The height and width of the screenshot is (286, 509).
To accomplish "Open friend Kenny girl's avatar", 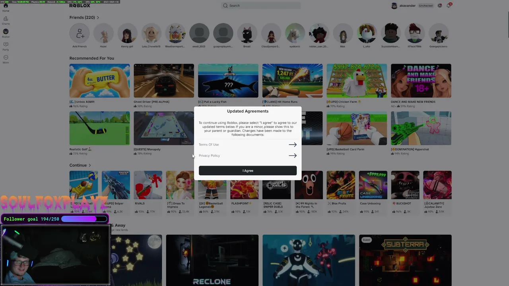I will coord(127,33).
